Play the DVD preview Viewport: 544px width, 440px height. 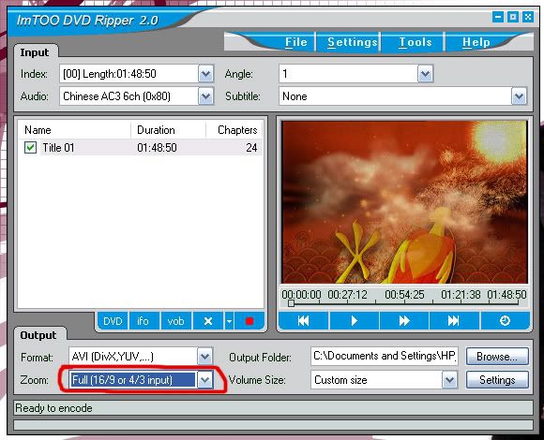point(354,321)
